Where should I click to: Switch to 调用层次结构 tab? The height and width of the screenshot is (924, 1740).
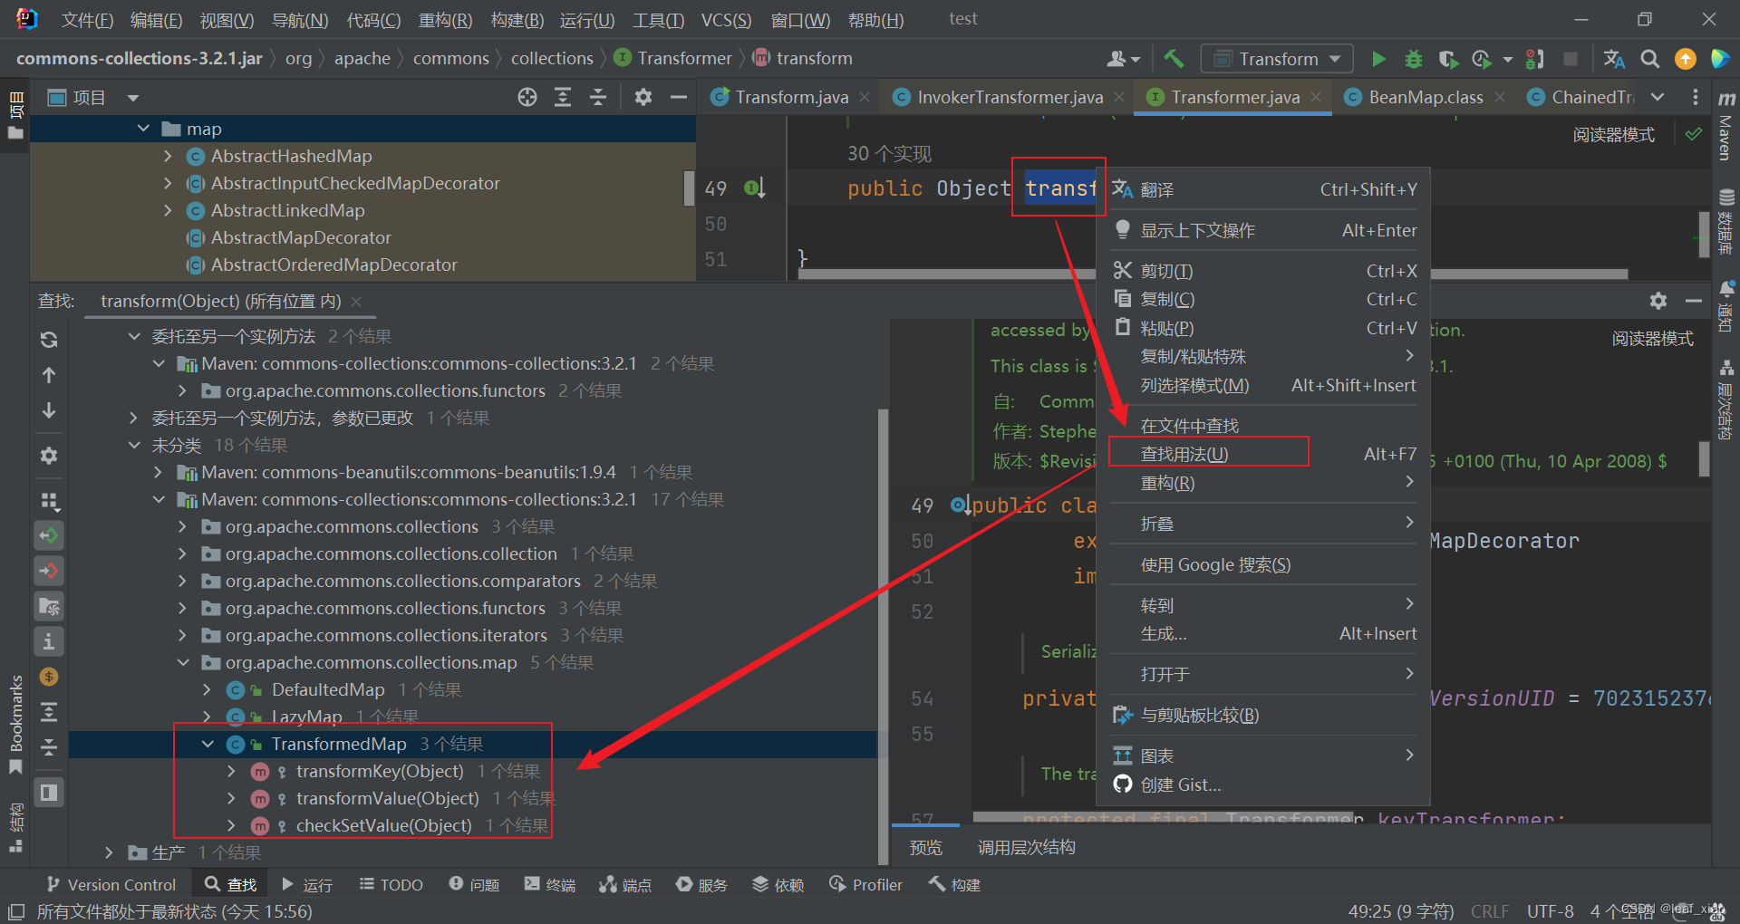1026,847
